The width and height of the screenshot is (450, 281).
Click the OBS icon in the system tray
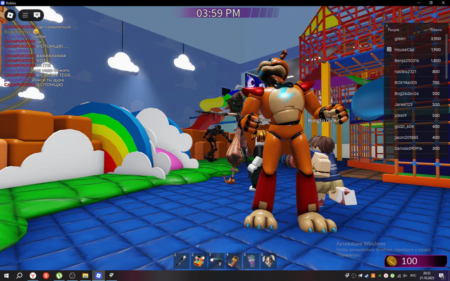[354, 276]
